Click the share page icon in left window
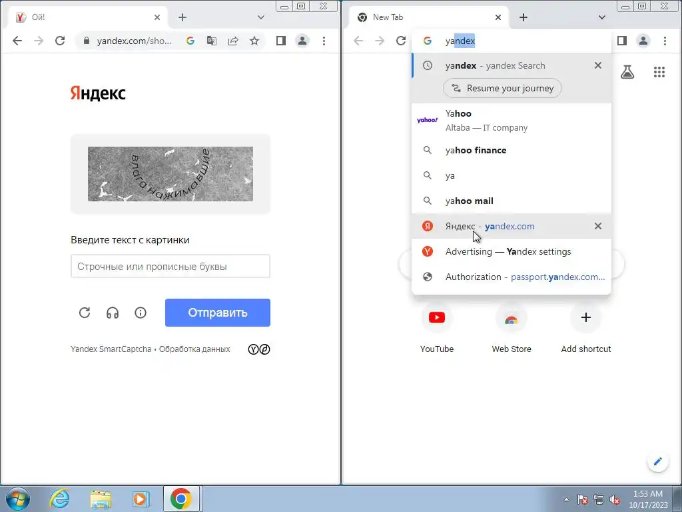Image resolution: width=682 pixels, height=512 pixels. click(x=233, y=41)
